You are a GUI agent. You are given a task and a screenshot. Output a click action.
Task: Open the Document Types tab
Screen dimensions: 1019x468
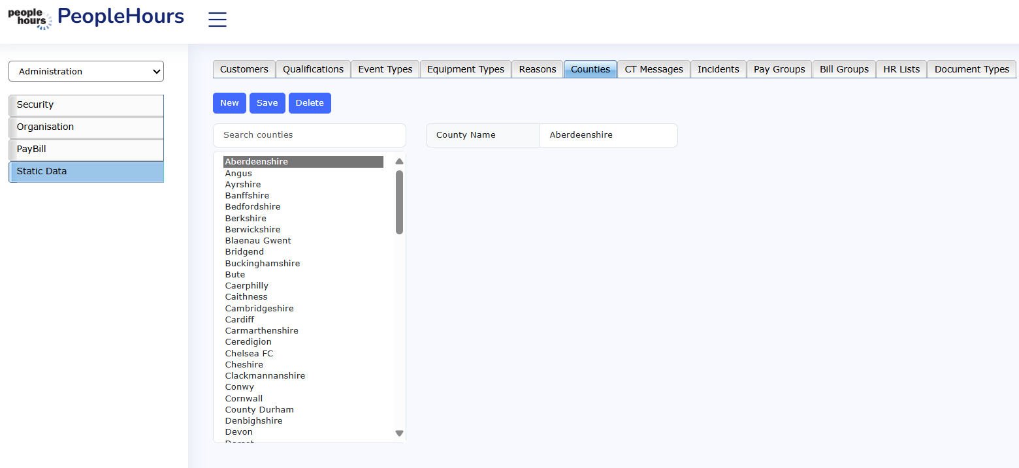pos(971,69)
